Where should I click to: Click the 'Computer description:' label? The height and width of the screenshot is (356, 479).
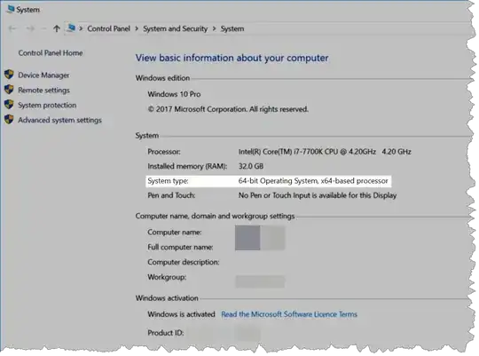(184, 263)
